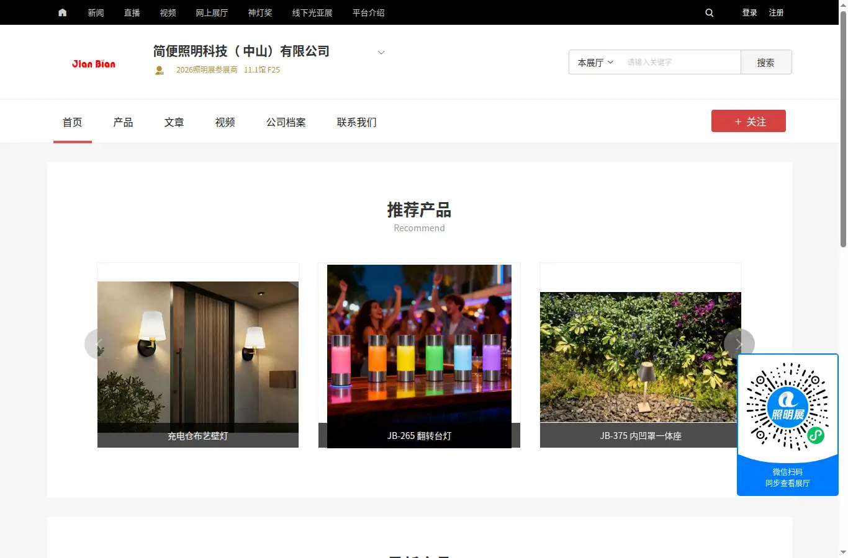The height and width of the screenshot is (558, 848).
Task: Click the Jian Bian company logo
Action: click(94, 64)
